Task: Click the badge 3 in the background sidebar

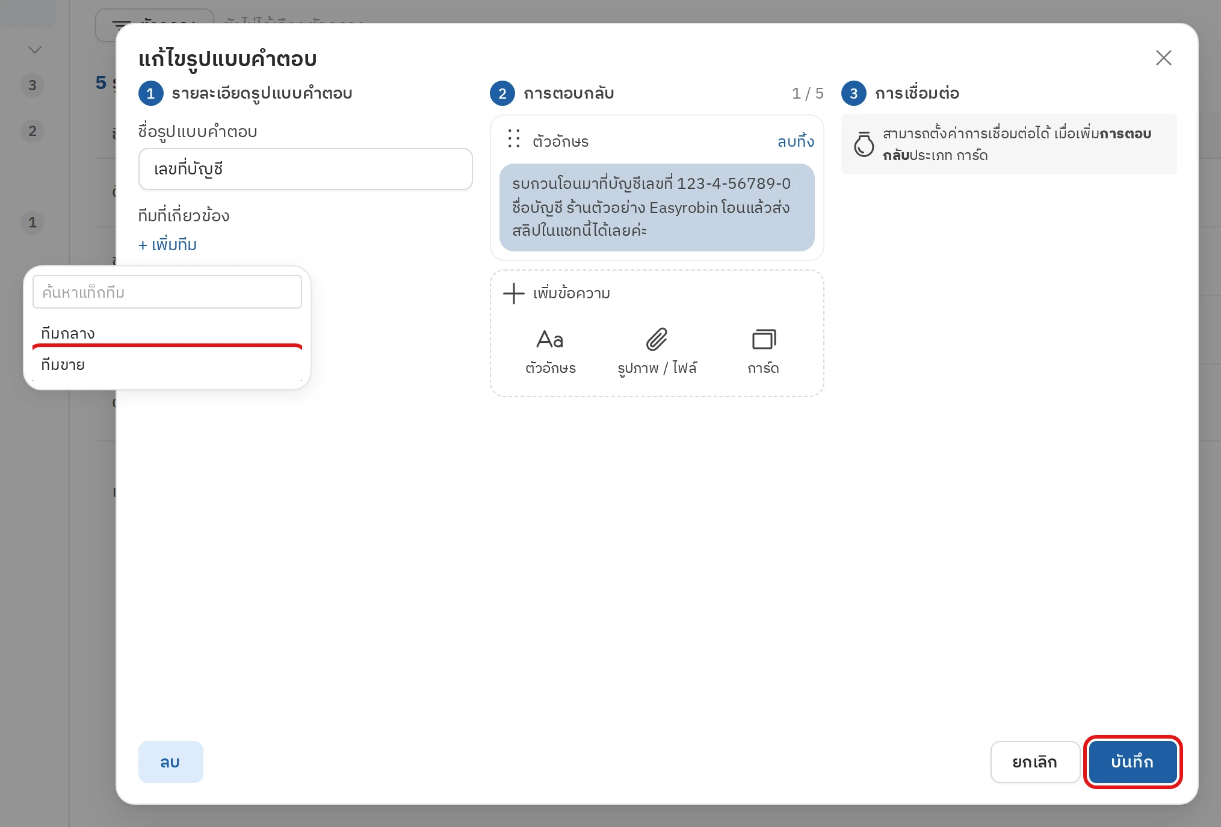Action: [x=32, y=85]
